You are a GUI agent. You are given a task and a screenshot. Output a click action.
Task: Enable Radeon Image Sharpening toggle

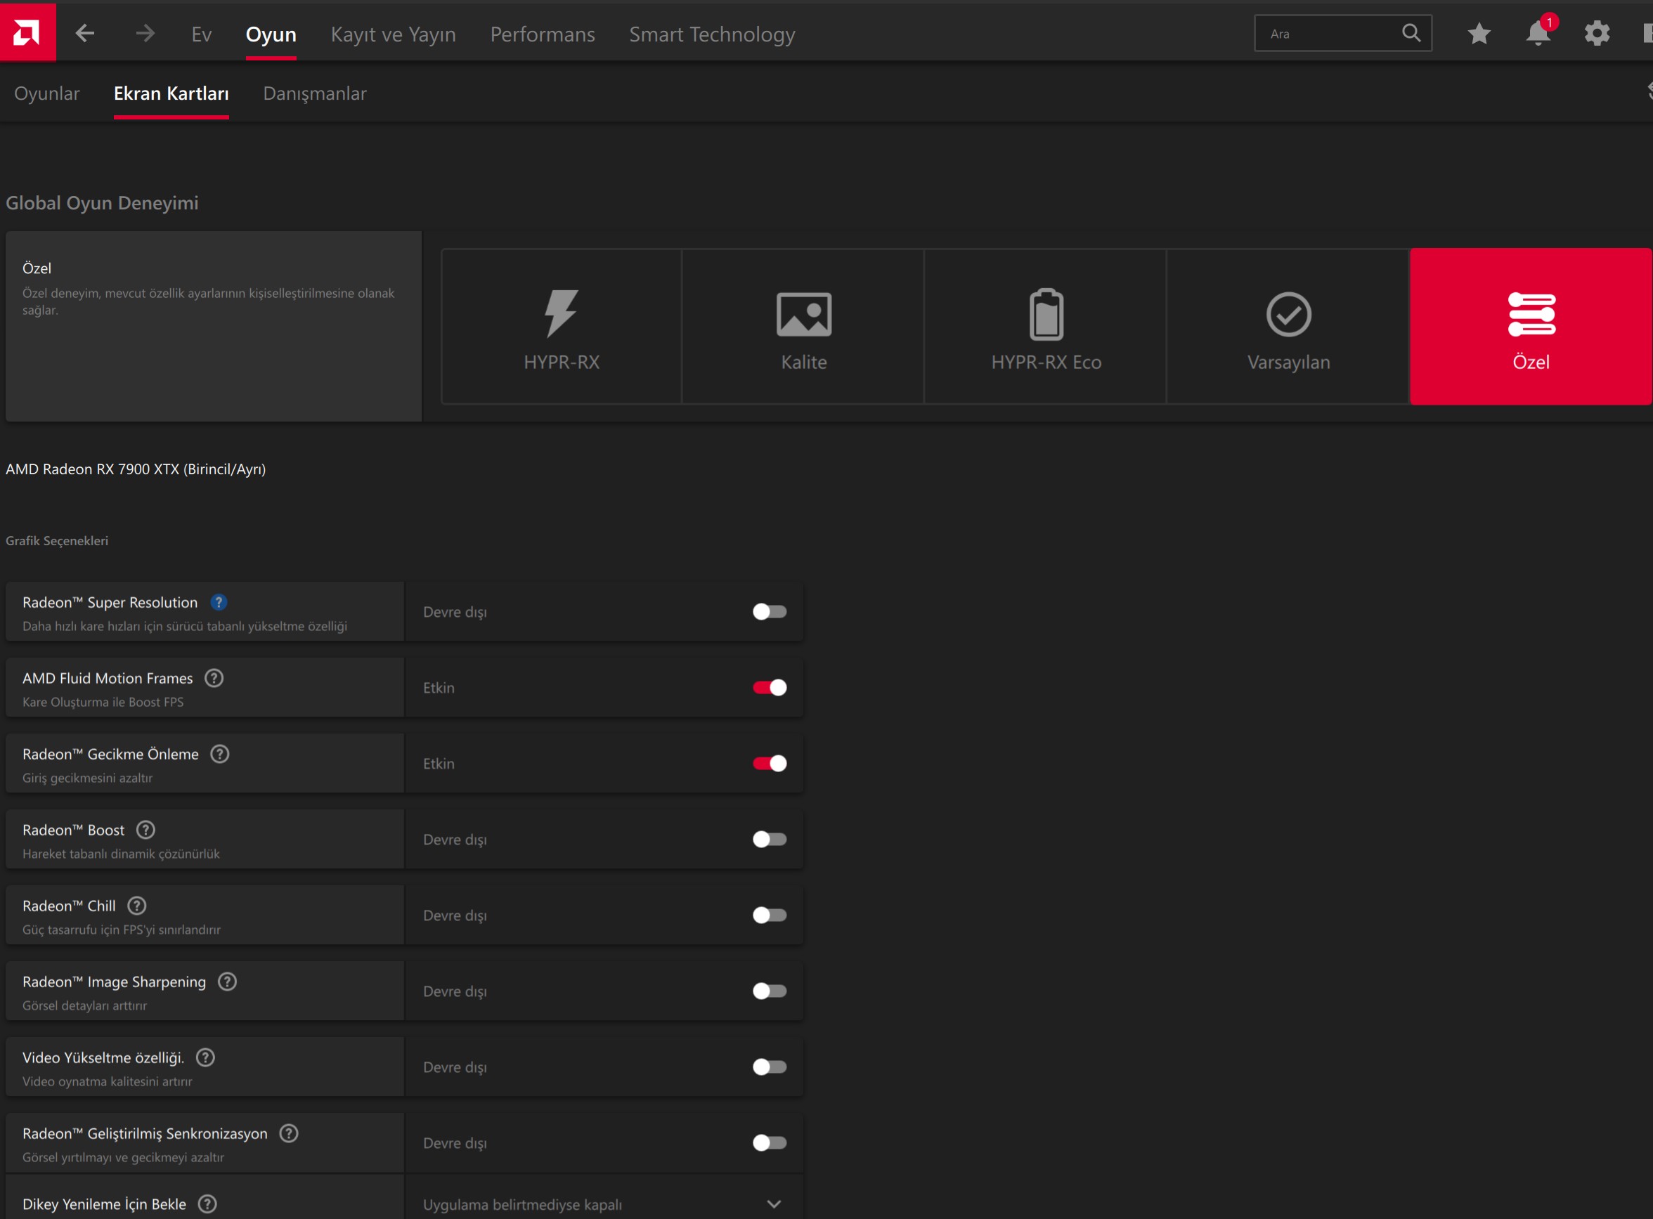coord(770,991)
